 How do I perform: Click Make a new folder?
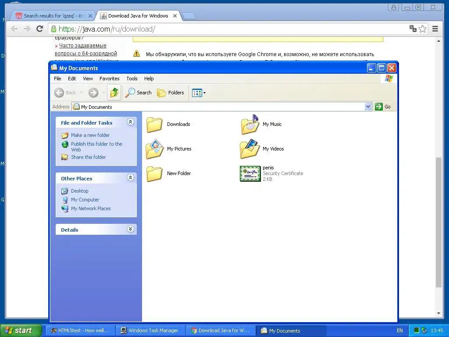[90, 135]
